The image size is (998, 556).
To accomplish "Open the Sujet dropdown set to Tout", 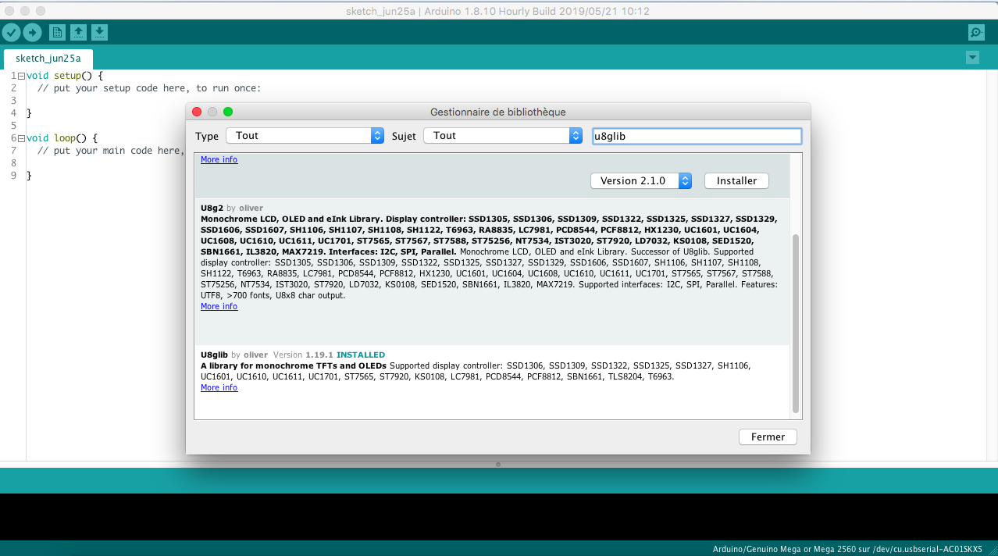I will tap(503, 136).
